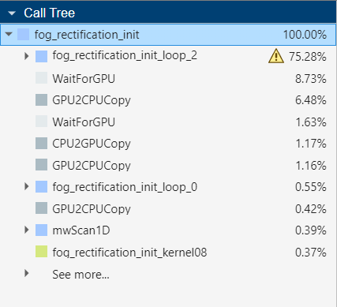
Task: Click the blue icon of fog_rectification_init_loop_2
Action: 41,56
